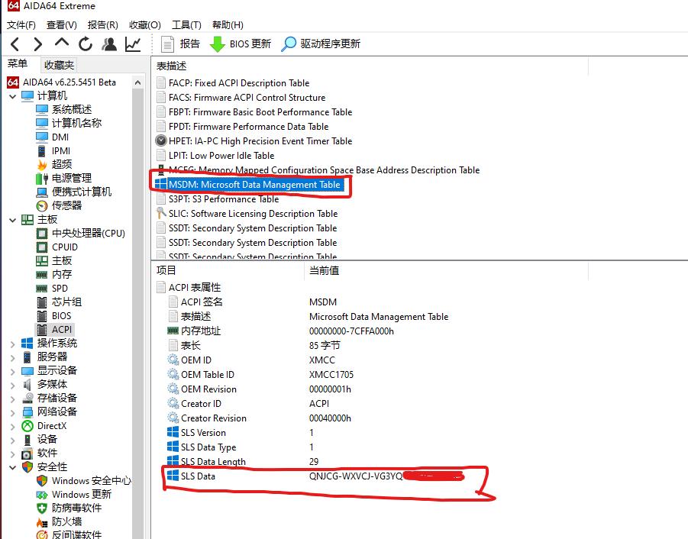Click the back navigation arrow icon
The width and height of the screenshot is (688, 539).
15,44
